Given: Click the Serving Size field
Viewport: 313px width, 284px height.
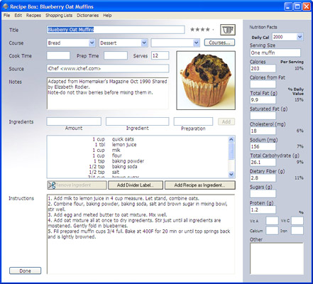Looking at the screenshot, I should tap(275, 53).
